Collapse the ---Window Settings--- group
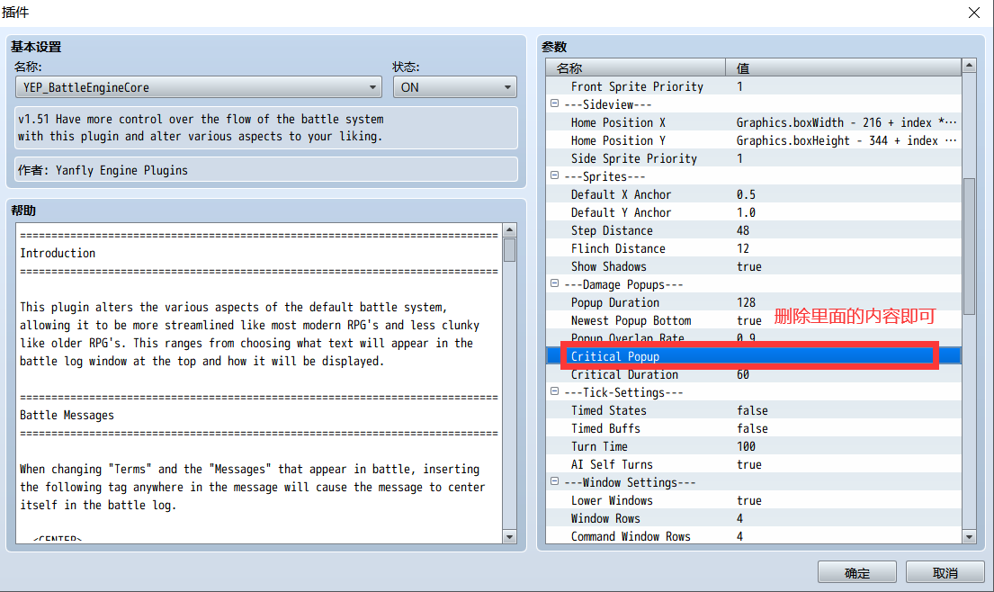This screenshot has width=994, height=592. pos(555,481)
